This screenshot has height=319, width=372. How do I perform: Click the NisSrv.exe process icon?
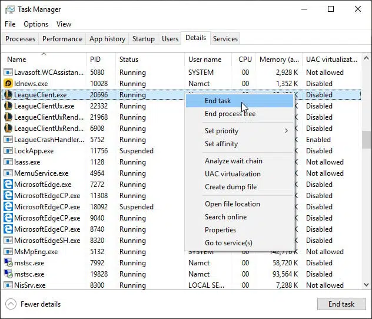[8, 285]
